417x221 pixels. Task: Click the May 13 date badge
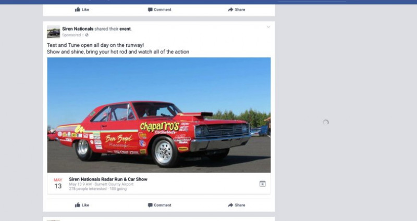58,184
